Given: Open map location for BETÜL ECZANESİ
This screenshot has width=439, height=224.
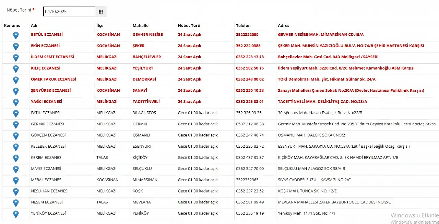Looking at the screenshot, I should pyautogui.click(x=16, y=35).
